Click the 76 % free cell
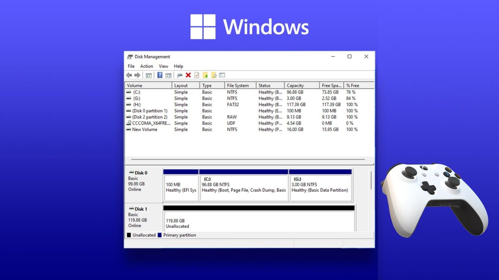 point(351,92)
